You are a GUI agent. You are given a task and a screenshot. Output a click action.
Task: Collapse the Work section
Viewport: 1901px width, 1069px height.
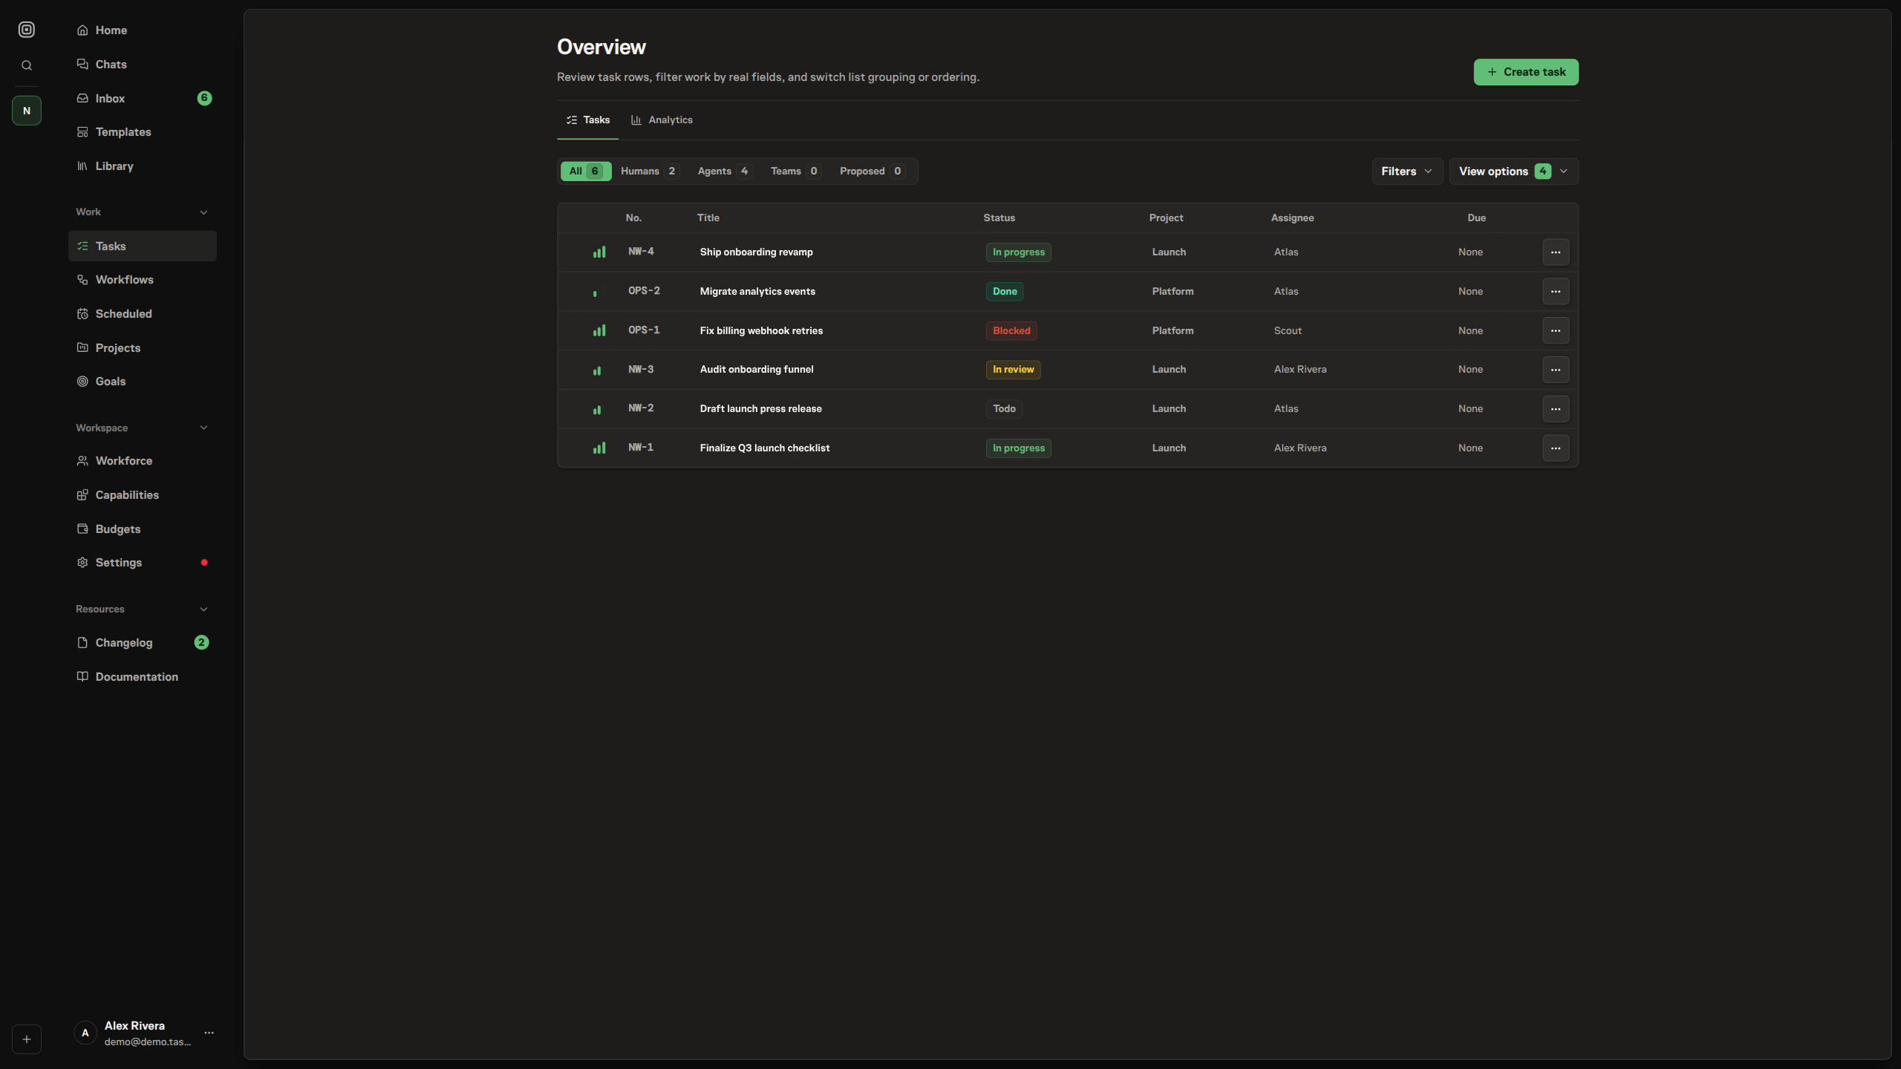coord(203,212)
